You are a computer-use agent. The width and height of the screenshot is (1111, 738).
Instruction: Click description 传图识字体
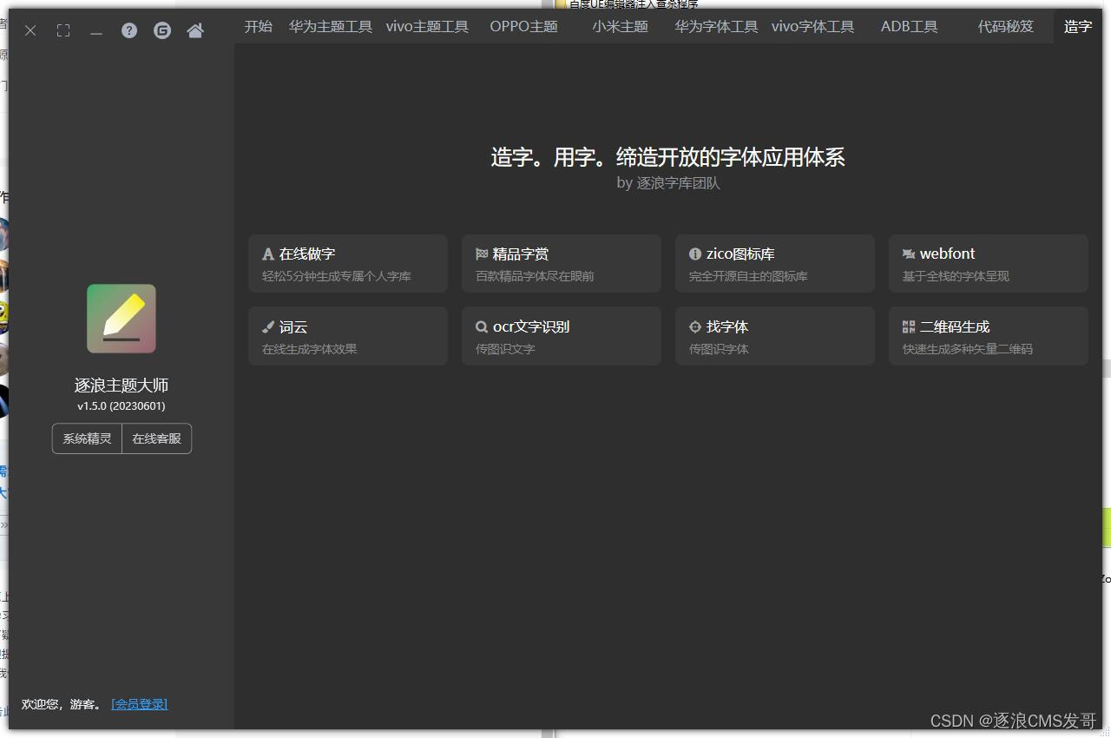(x=719, y=350)
